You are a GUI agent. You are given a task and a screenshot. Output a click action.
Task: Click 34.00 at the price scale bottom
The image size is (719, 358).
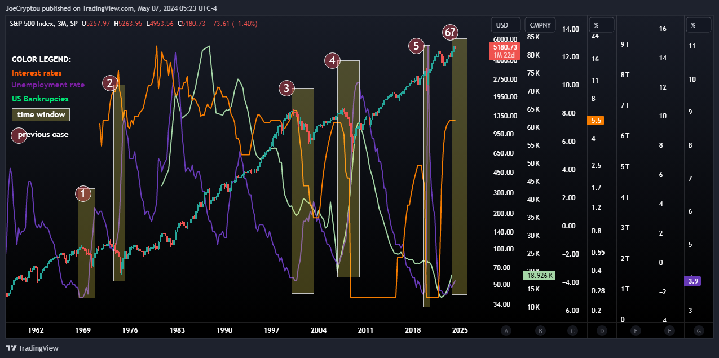(x=501, y=304)
